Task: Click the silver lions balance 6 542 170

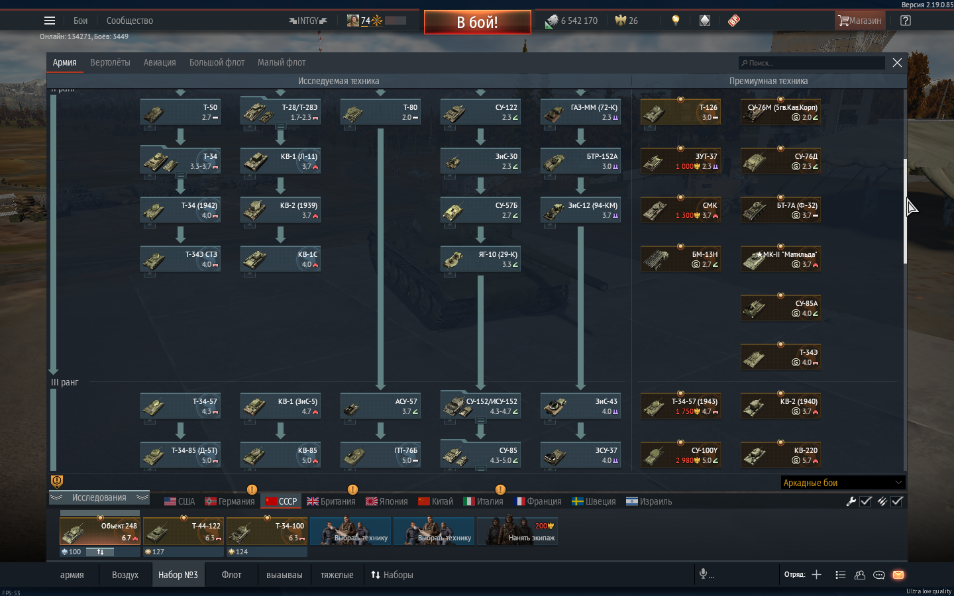Action: point(571,21)
